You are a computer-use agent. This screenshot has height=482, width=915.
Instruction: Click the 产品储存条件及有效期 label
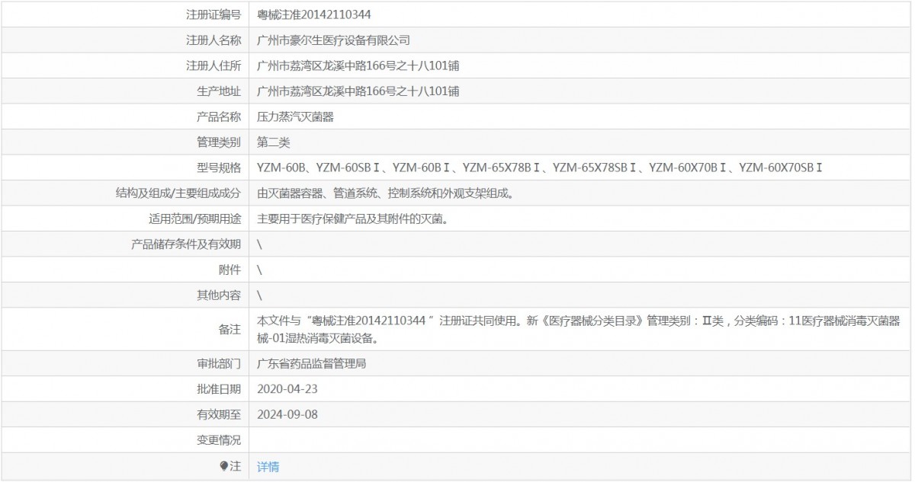tap(186, 244)
